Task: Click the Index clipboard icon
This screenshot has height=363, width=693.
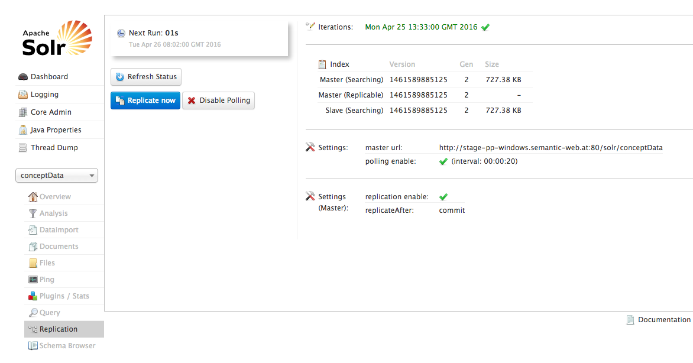Action: [x=322, y=64]
